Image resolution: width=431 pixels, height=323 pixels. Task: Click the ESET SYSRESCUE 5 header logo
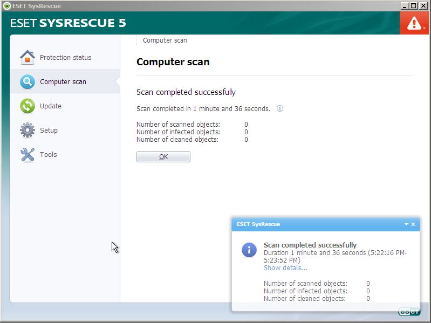coord(68,23)
